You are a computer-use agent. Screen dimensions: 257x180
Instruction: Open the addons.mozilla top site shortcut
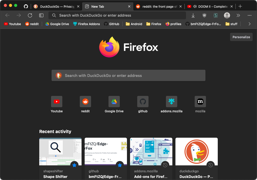(x=171, y=105)
